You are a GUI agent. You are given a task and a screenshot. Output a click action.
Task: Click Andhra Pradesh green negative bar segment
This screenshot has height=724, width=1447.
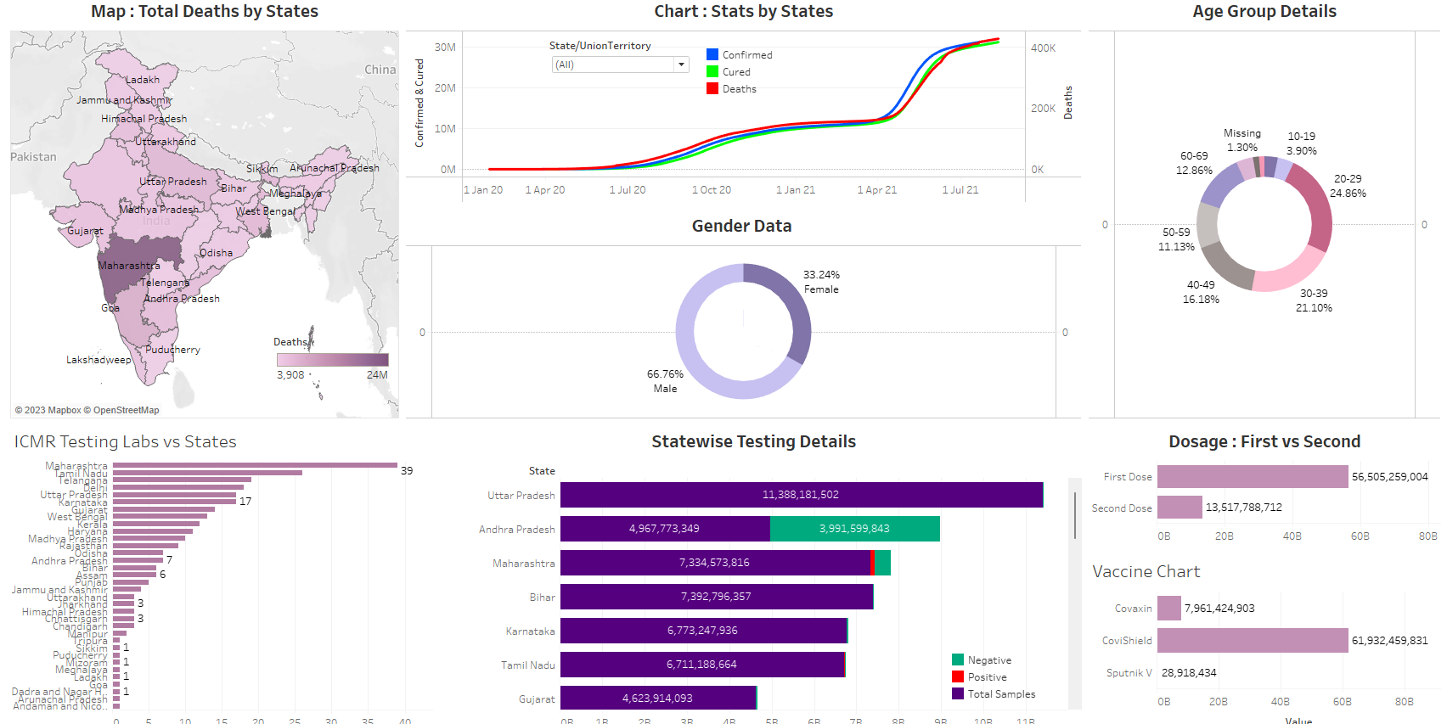[x=854, y=529]
